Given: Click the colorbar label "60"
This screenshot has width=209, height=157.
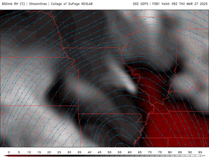Looking at the screenshot, I should (x=130, y=152).
